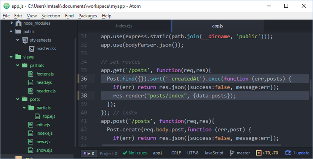Click the app.j file name in status bar

(157, 153)
